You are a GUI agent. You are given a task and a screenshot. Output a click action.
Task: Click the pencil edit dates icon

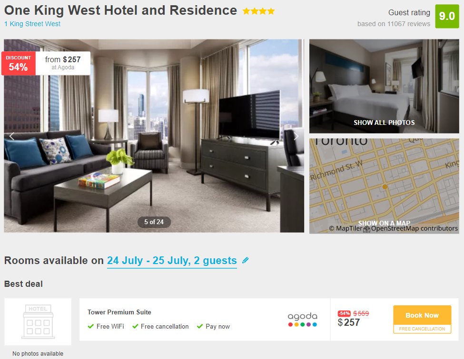245,260
